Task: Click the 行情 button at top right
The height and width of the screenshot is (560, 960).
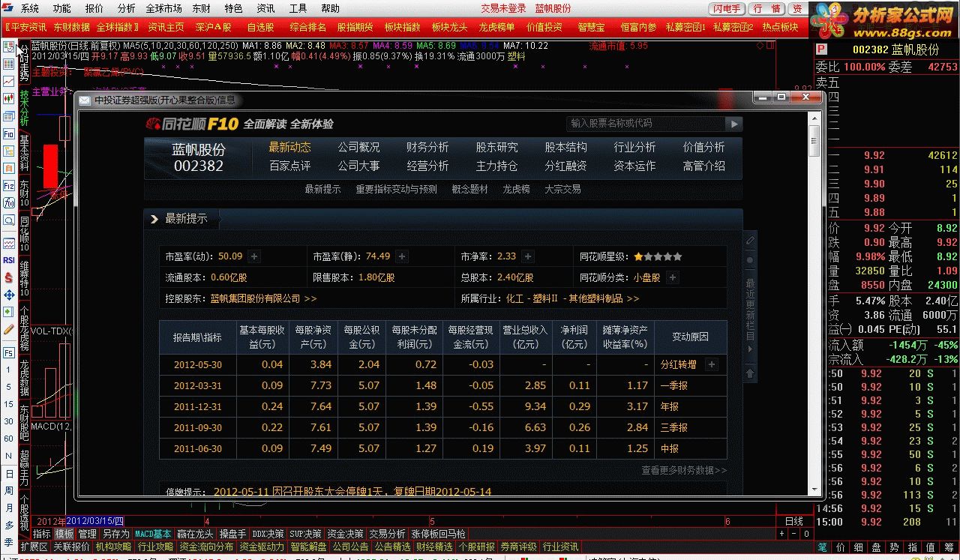Action: pos(767,8)
